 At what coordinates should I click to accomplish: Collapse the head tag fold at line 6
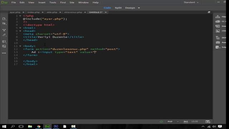click(x=20, y=31)
